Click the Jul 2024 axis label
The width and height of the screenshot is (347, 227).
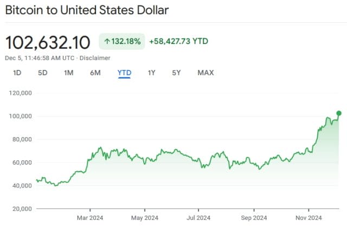(198, 218)
